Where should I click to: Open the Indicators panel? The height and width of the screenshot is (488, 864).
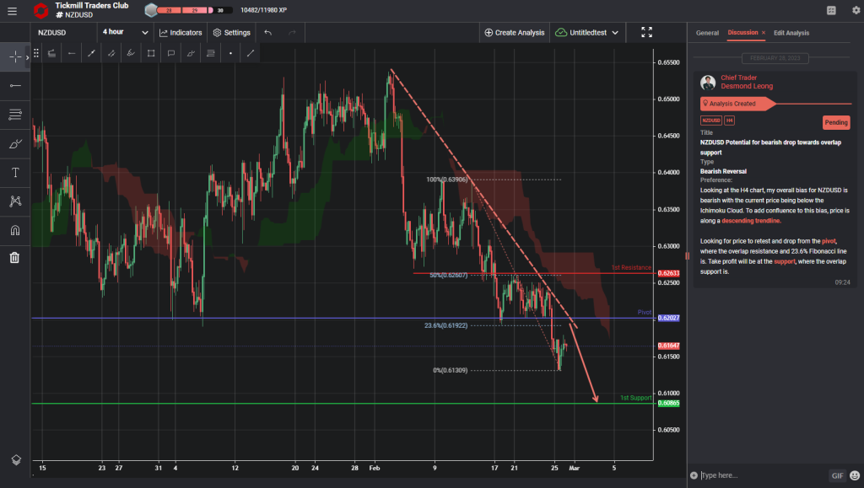180,32
